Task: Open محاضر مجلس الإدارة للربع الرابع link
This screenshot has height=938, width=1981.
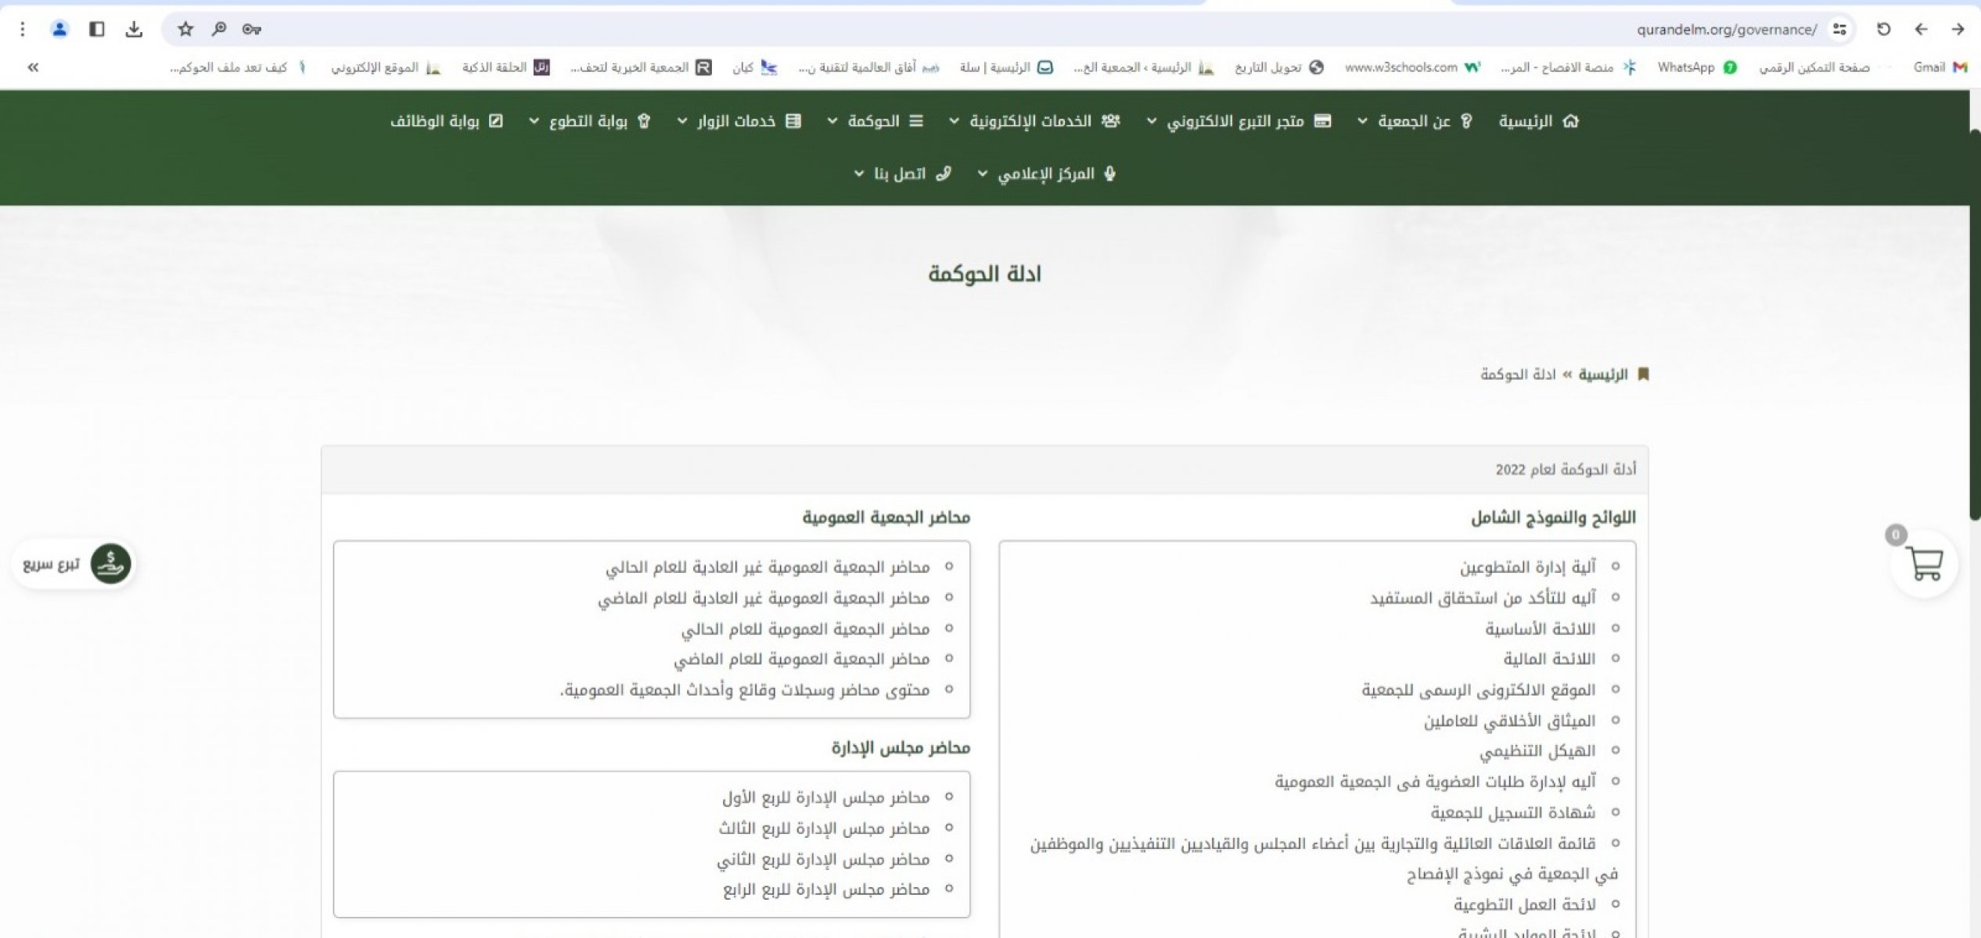Action: point(826,890)
